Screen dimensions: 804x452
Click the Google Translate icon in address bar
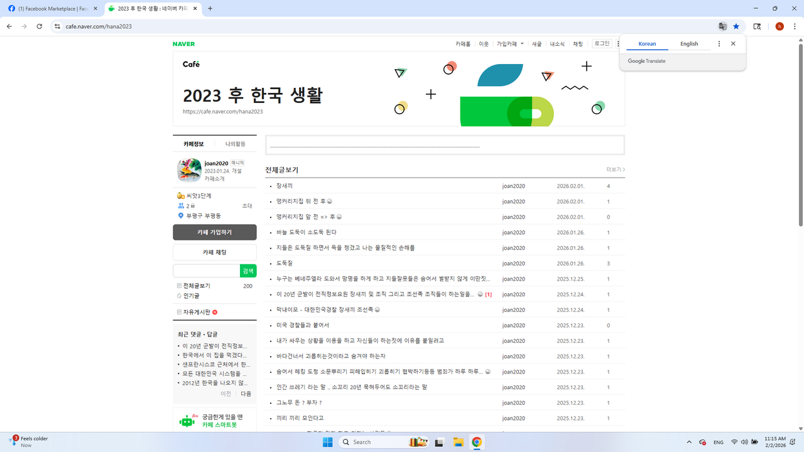tap(722, 26)
